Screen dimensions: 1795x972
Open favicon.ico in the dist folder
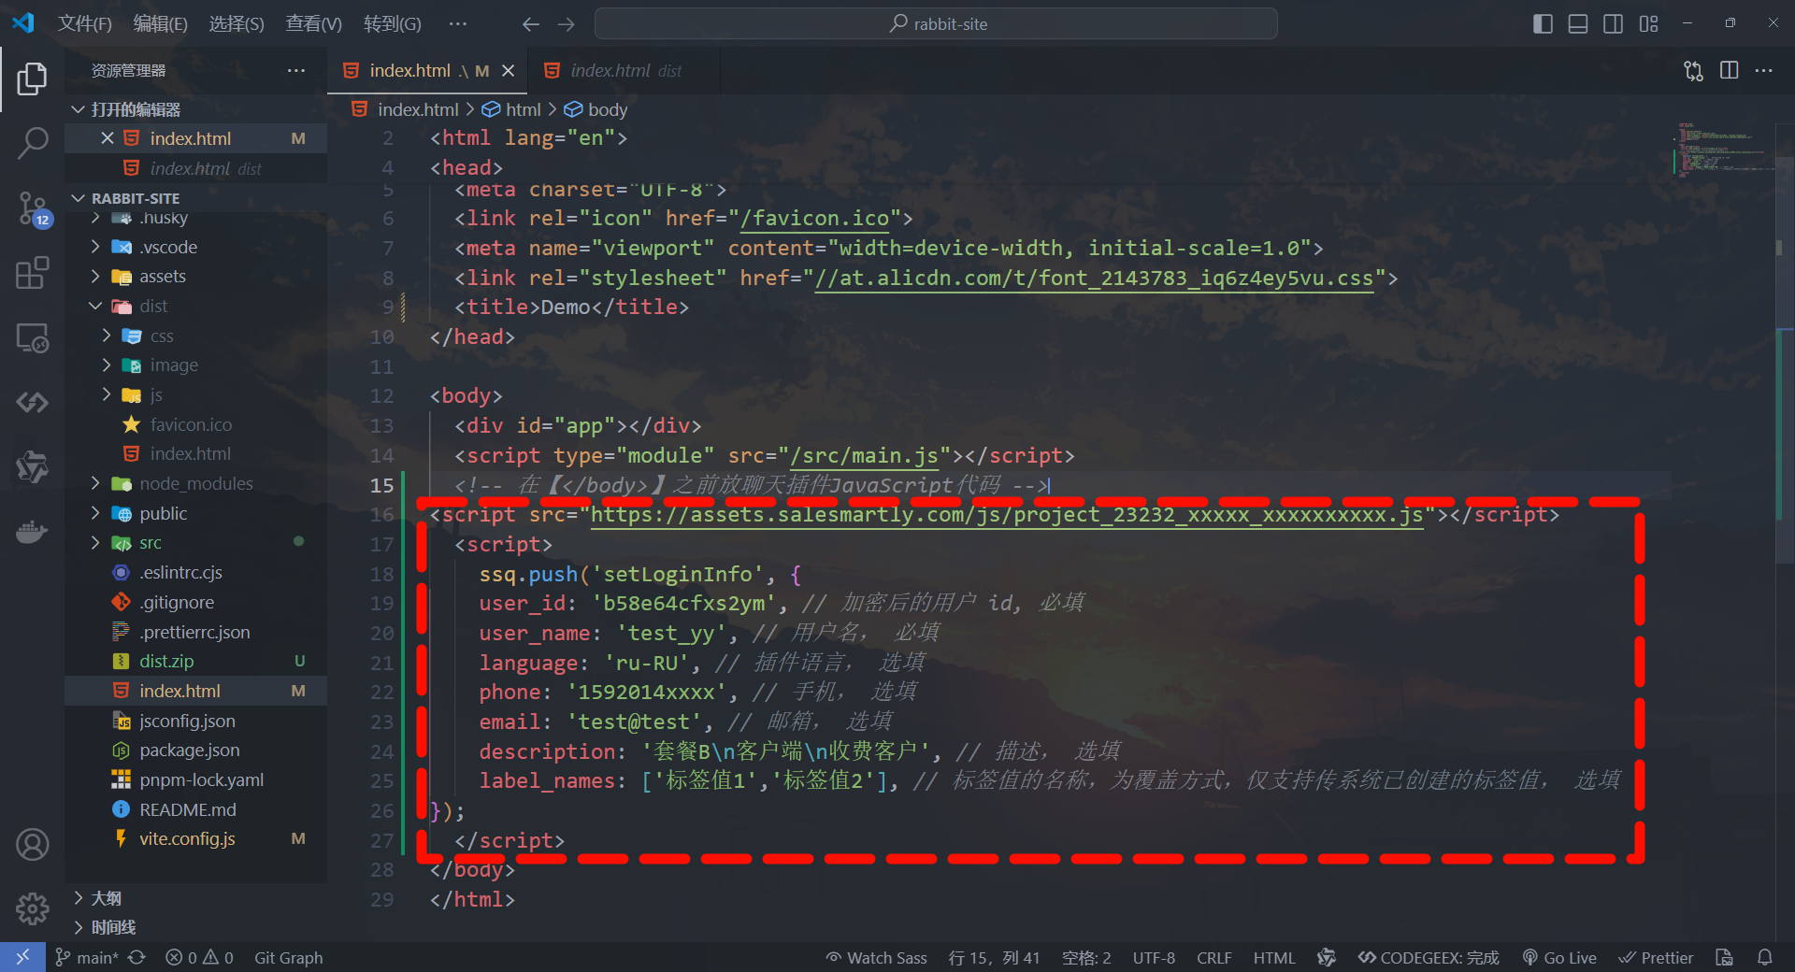(191, 424)
